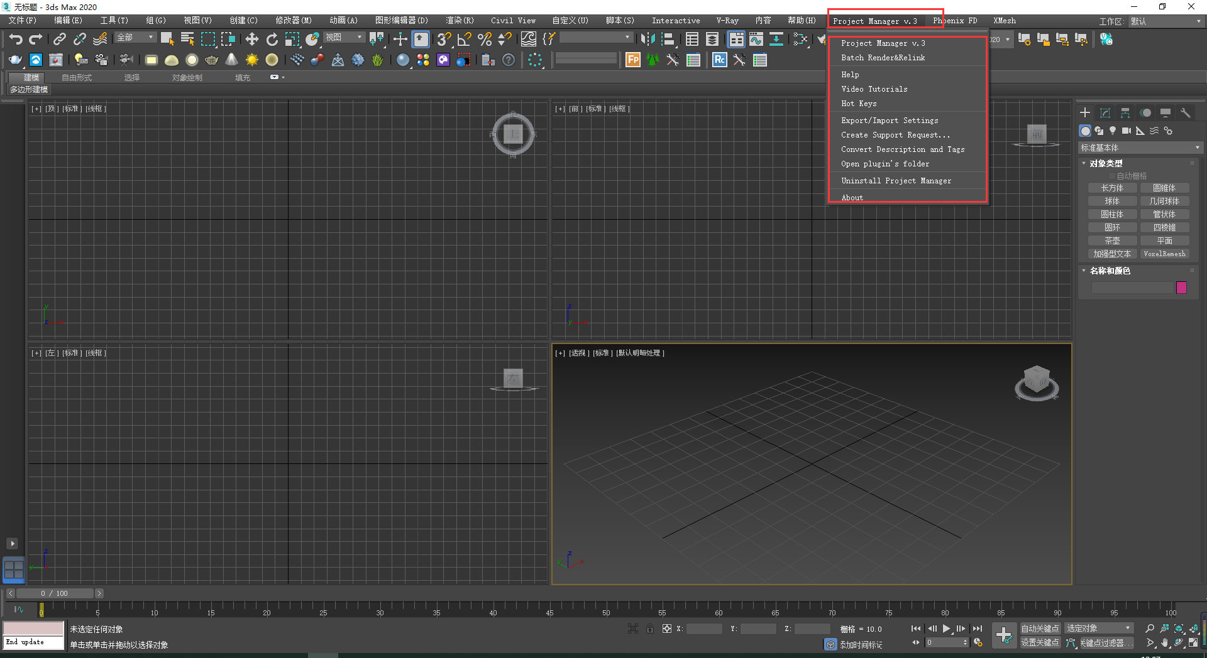Open the workspace 默认 dropdown
Screen dimensions: 1207x658
(x=1165, y=21)
